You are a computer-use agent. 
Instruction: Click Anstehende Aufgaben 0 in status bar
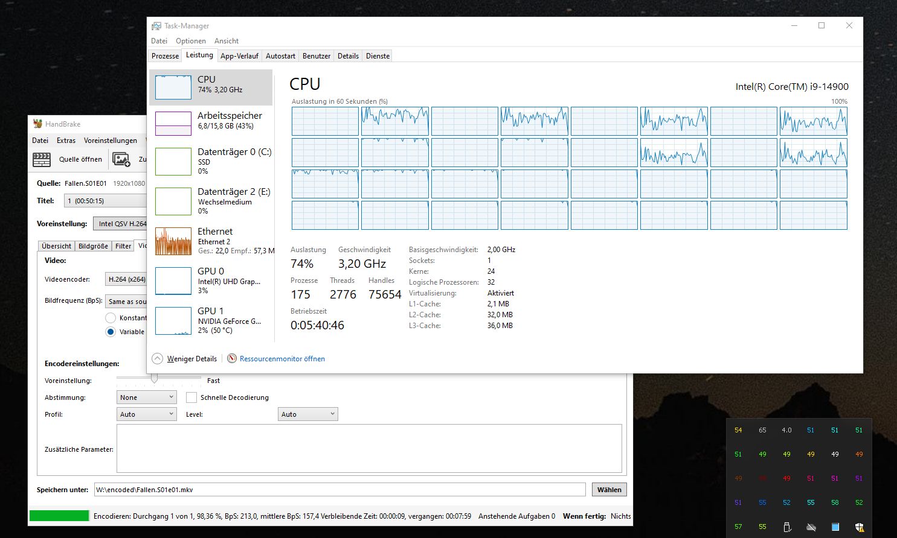click(516, 516)
